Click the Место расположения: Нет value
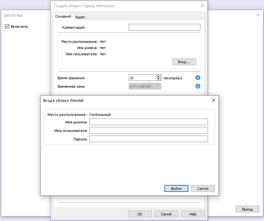This screenshot has height=221, width=264. pos(103,42)
